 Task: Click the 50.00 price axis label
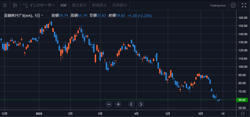point(242,108)
